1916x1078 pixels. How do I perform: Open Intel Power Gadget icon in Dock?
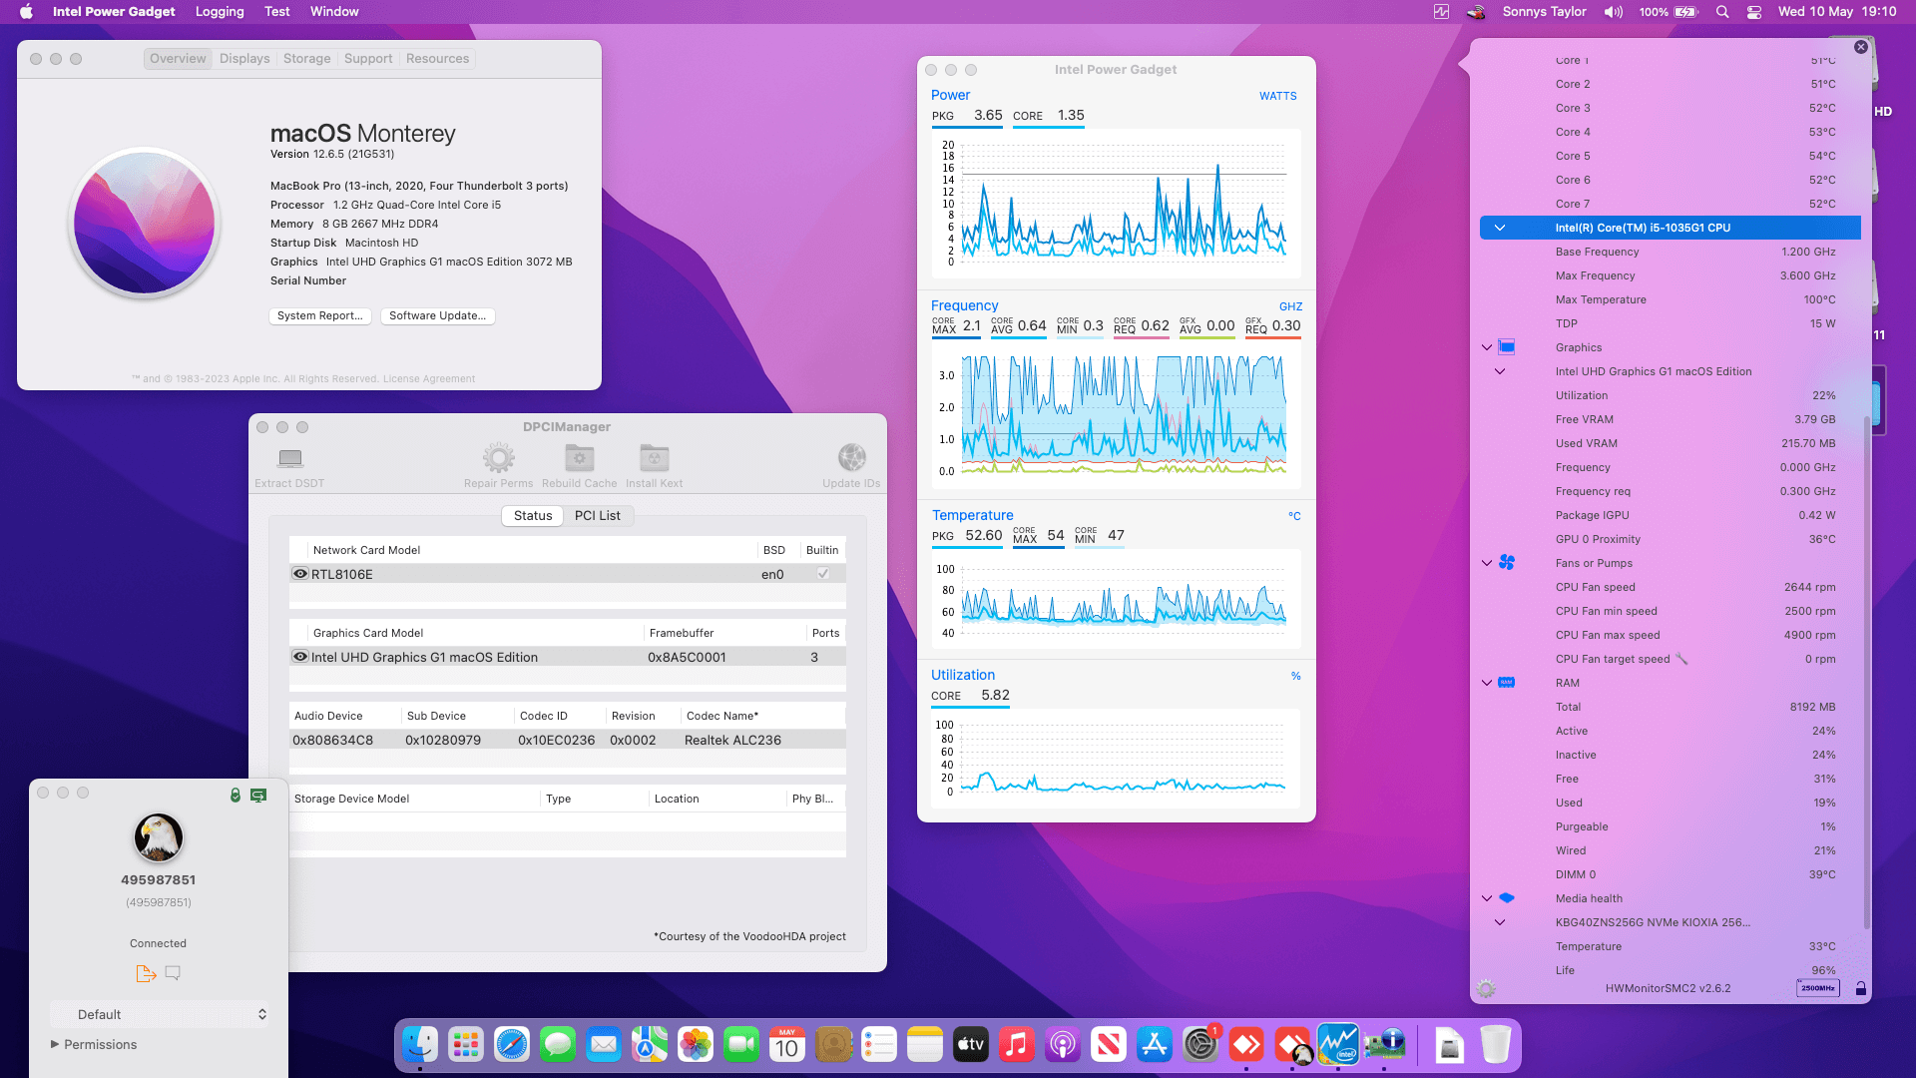click(1338, 1045)
